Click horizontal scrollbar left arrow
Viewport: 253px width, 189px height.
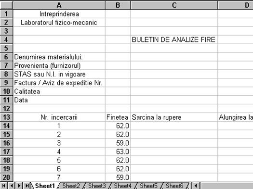[x=196, y=186]
